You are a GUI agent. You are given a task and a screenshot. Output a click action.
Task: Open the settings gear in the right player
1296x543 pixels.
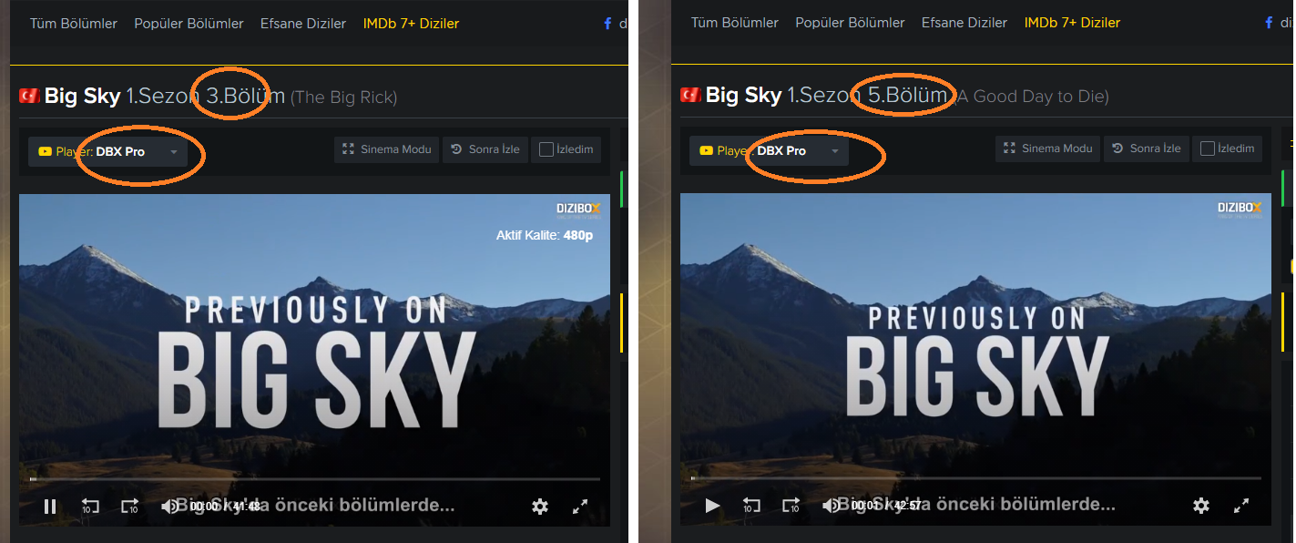click(x=1201, y=506)
